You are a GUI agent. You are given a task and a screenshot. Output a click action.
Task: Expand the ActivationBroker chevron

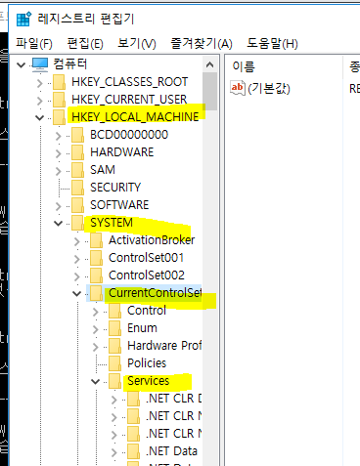tap(77, 241)
